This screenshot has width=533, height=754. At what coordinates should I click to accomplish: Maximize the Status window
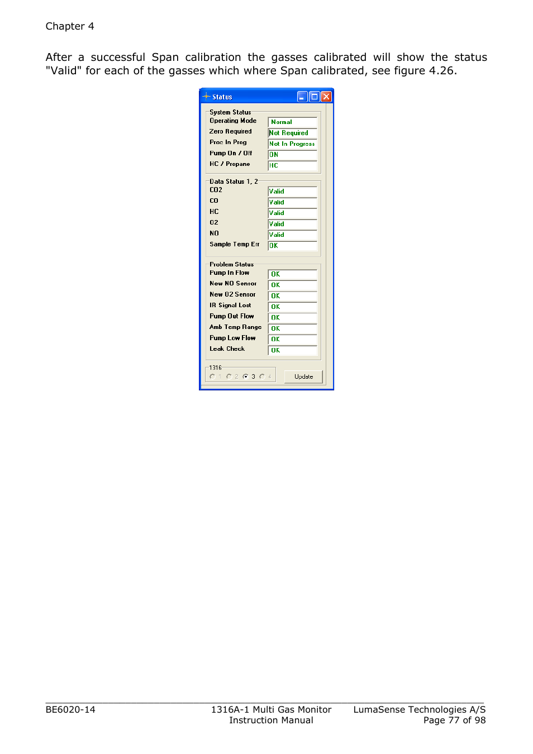pyautogui.click(x=315, y=97)
